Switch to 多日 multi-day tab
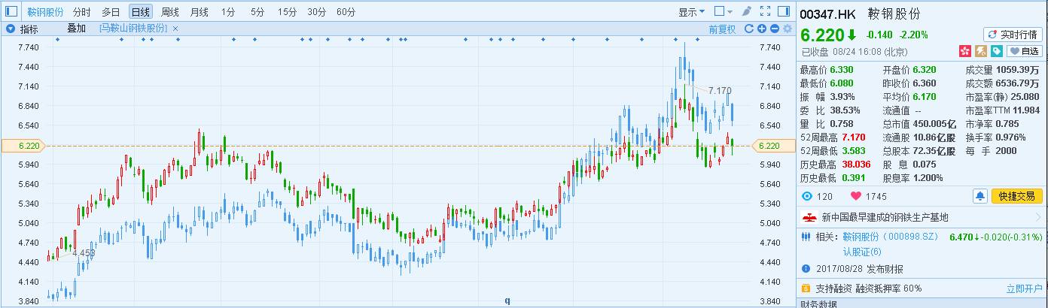Image resolution: width=1048 pixels, height=308 pixels. tap(111, 12)
